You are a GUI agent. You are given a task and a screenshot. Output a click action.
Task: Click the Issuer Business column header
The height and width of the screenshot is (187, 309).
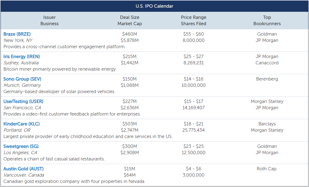50,21
